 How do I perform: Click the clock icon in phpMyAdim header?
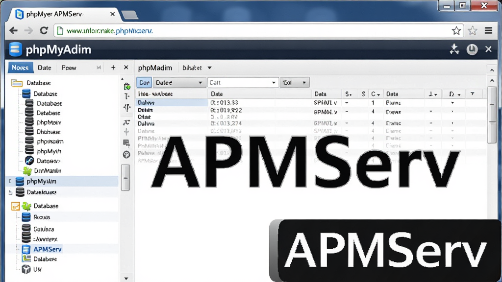coord(472,49)
